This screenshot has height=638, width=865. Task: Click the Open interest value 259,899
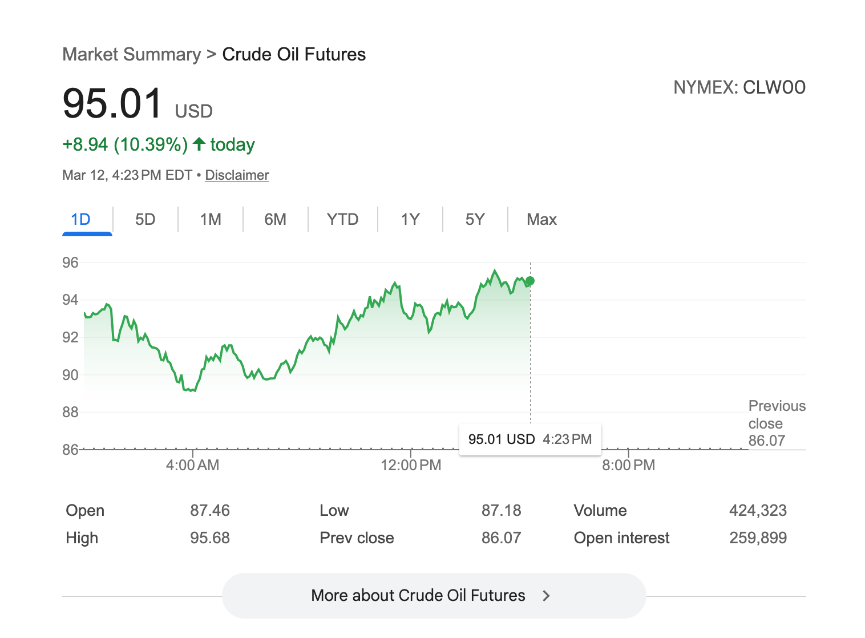758,538
